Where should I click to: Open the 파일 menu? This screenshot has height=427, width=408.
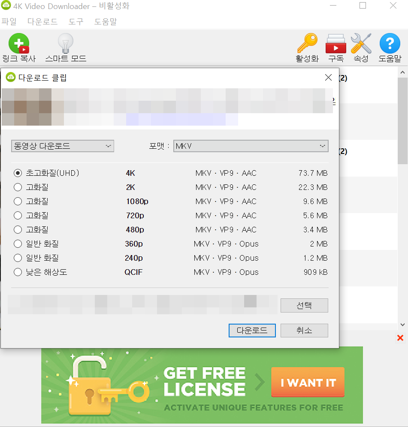(9, 21)
